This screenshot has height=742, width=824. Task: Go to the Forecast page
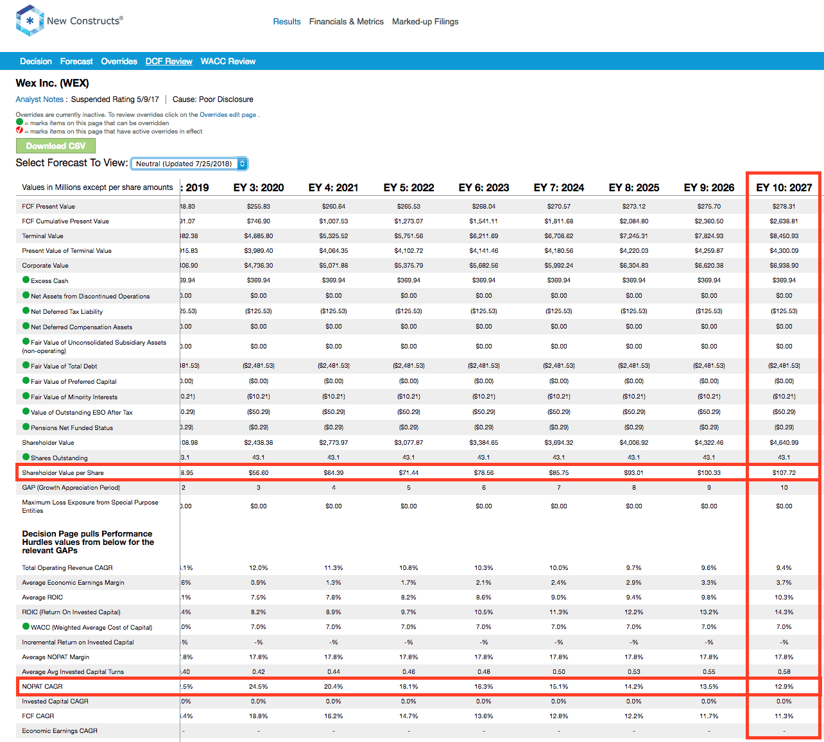(76, 61)
